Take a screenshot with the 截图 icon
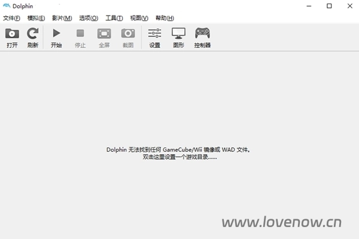 point(128,33)
